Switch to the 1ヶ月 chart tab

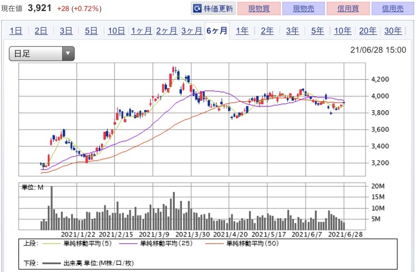(x=141, y=30)
